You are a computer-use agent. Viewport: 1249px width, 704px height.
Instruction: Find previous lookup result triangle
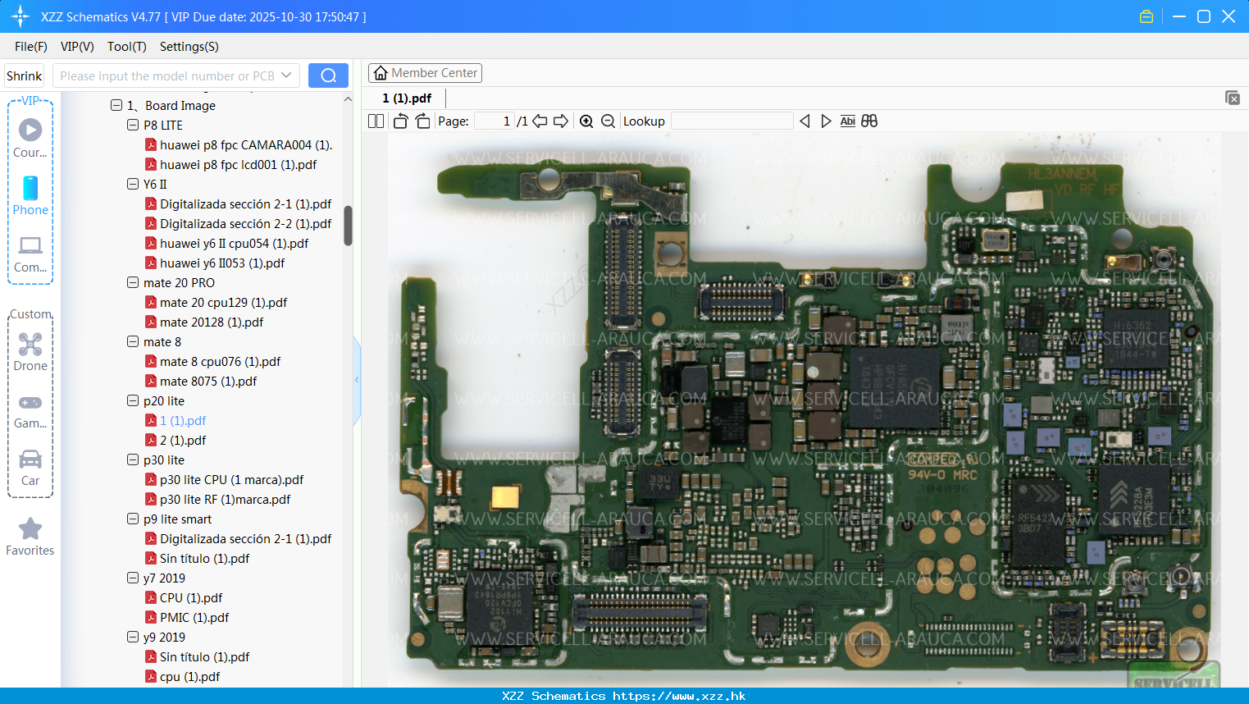point(805,121)
